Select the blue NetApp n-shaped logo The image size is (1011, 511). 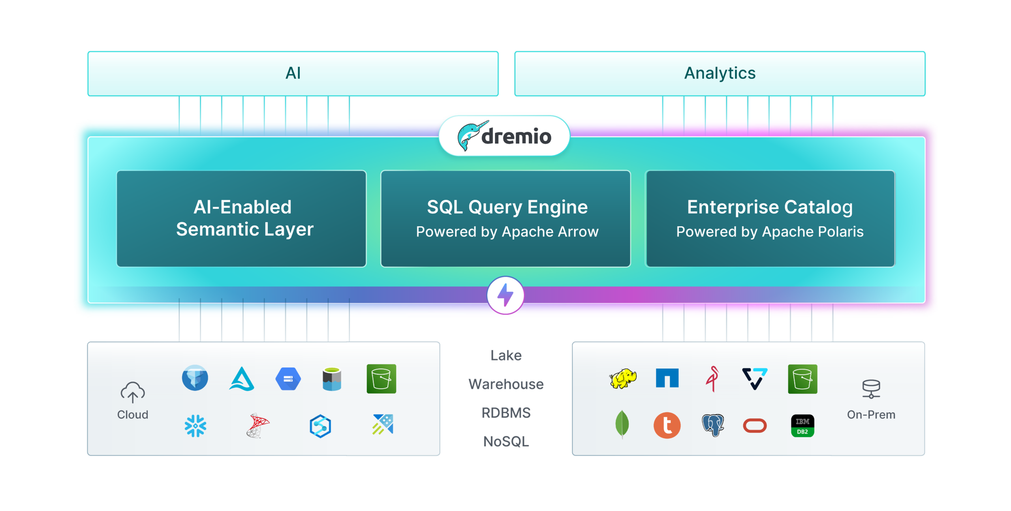click(667, 378)
